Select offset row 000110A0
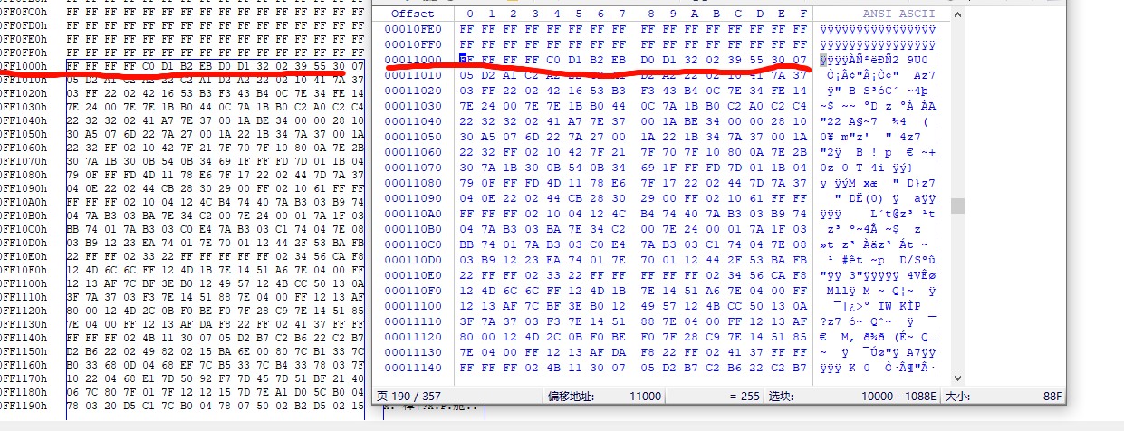 coord(413,214)
